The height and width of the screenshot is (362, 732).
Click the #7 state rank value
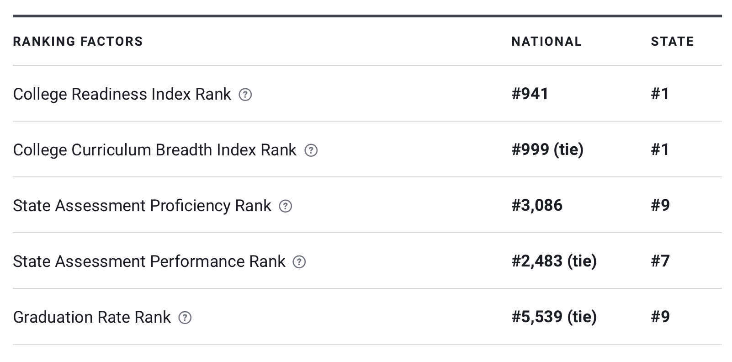click(660, 261)
